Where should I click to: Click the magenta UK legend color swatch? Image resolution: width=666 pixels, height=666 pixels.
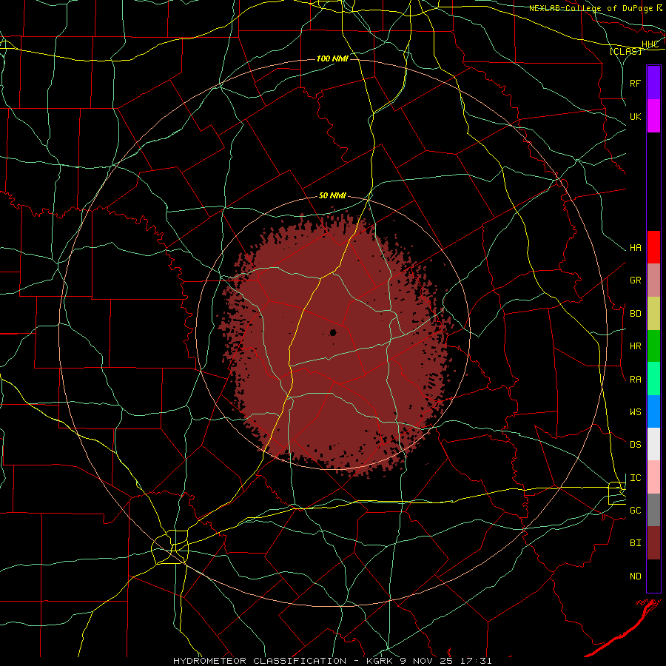point(653,116)
